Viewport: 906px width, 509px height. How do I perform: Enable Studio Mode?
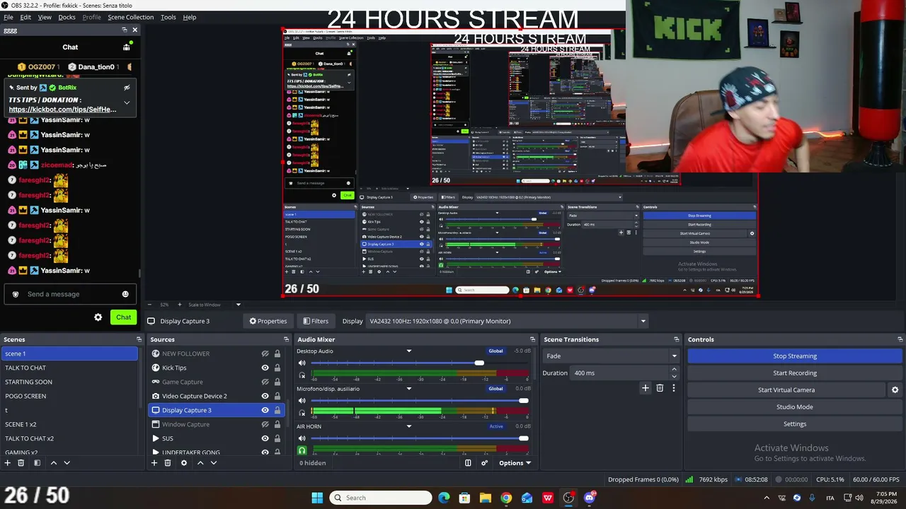pos(795,407)
